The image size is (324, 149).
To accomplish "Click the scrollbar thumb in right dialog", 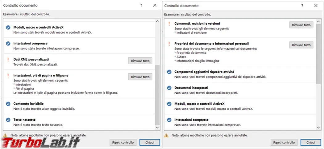I will 318,54.
